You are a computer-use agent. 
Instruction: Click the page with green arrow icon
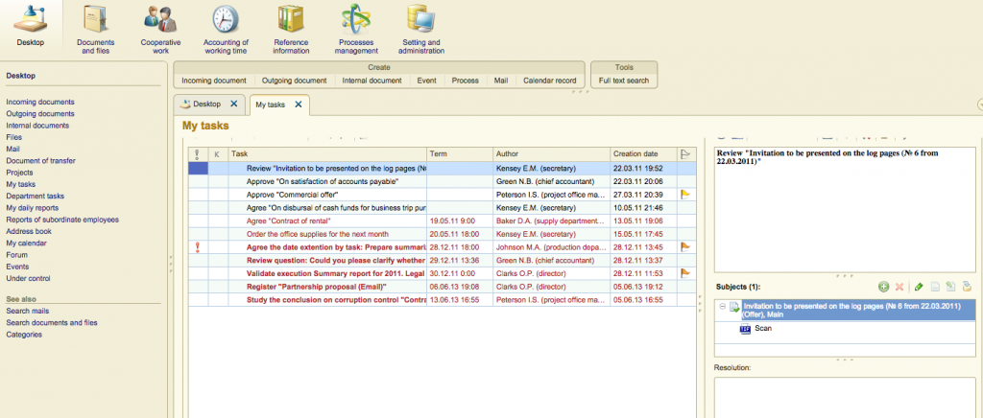951,287
